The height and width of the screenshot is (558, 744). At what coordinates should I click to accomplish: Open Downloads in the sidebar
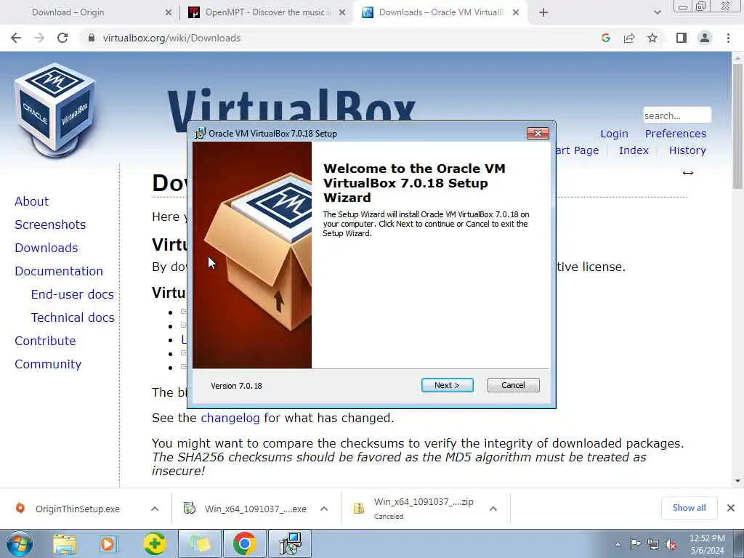[x=46, y=248]
